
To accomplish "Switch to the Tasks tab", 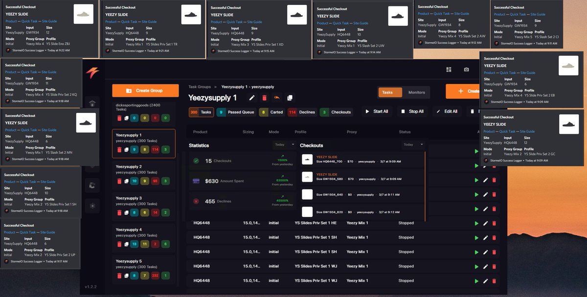I will pos(390,92).
